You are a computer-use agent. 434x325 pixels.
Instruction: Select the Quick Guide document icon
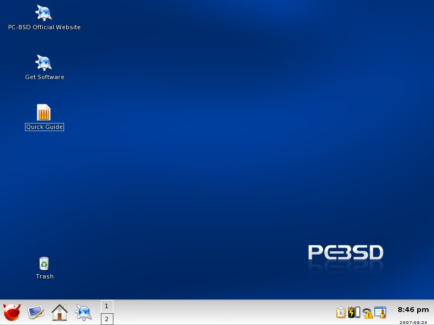tap(44, 112)
